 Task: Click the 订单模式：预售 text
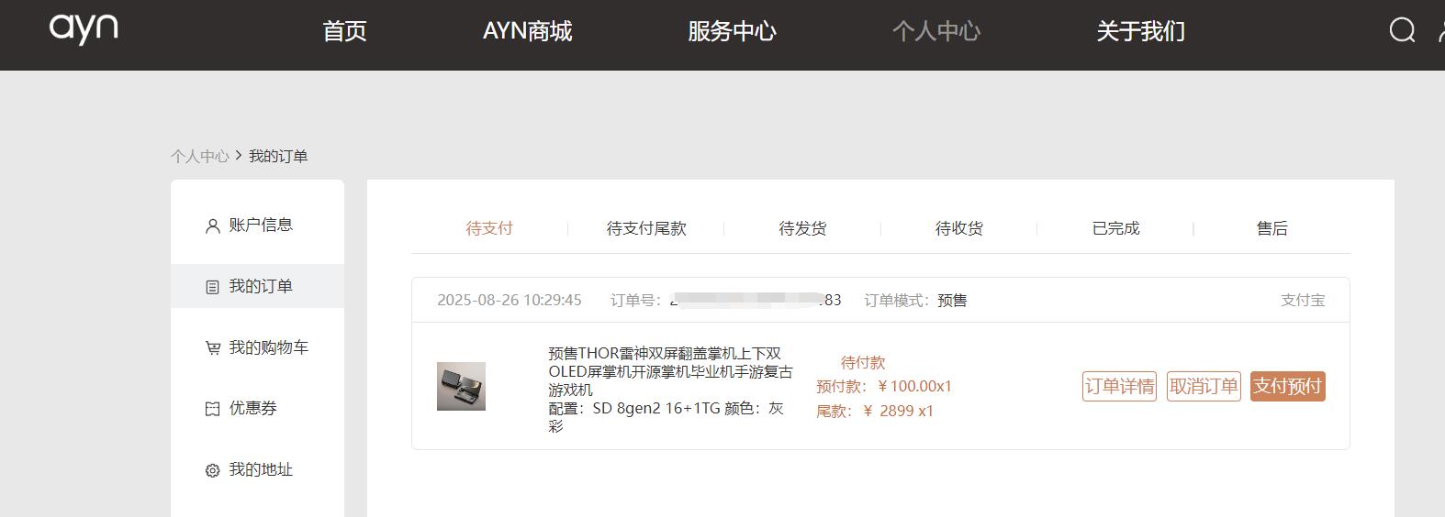915,300
